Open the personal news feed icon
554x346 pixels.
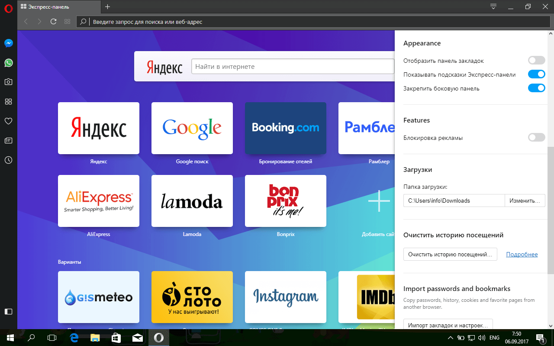tap(8, 140)
